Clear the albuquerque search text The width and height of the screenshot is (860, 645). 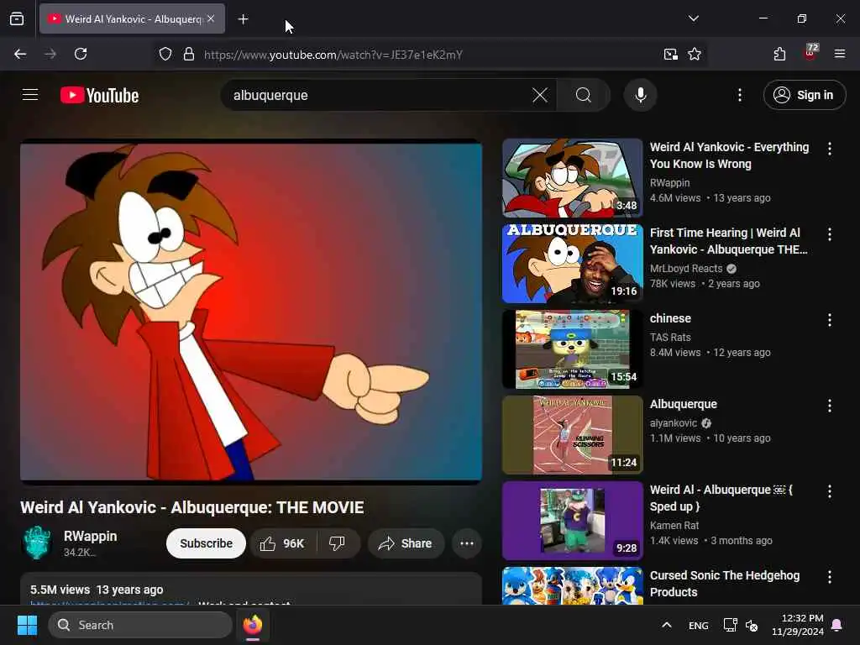tap(540, 95)
